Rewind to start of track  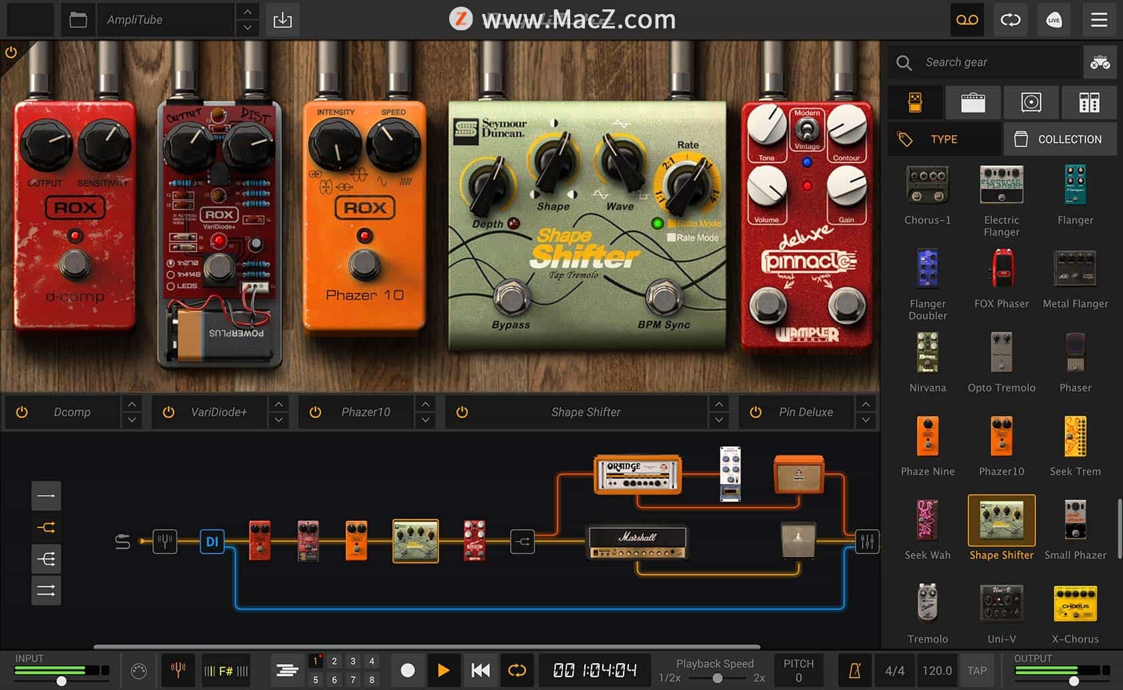480,670
